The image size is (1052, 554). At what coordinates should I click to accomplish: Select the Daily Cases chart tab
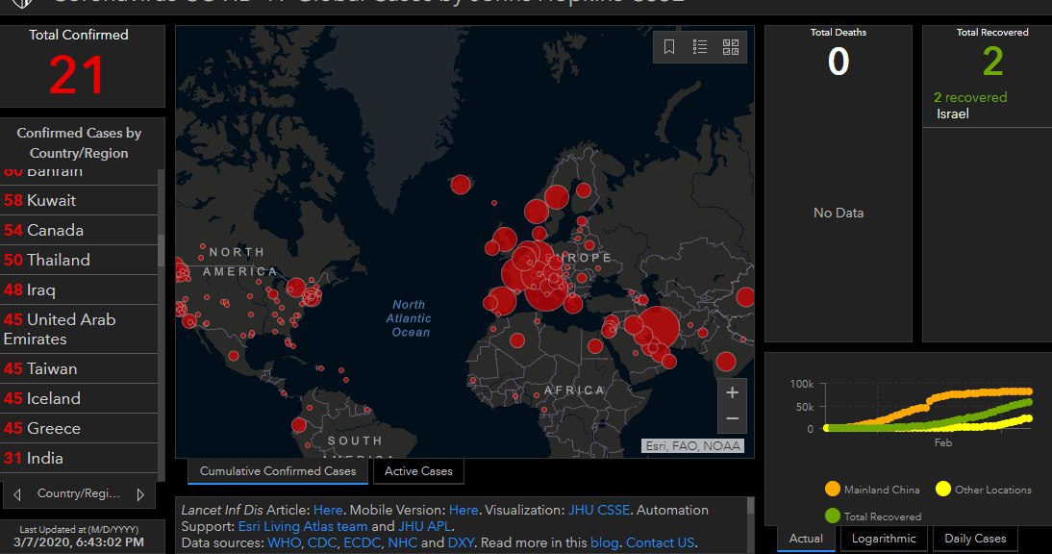click(x=975, y=539)
